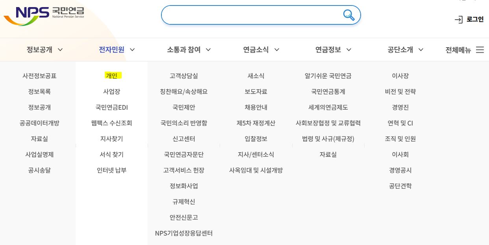
Task: Expand the 정보공개 dropdown chevron
Action: 60,50
